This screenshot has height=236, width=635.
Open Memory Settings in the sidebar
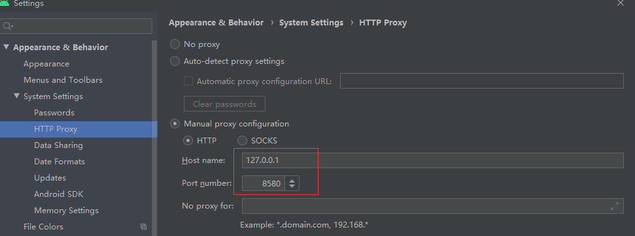point(67,210)
